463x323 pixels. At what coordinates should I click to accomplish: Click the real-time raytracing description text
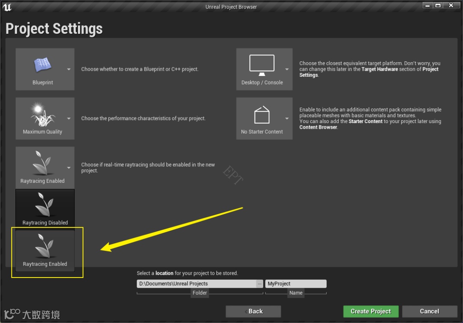[x=148, y=168]
